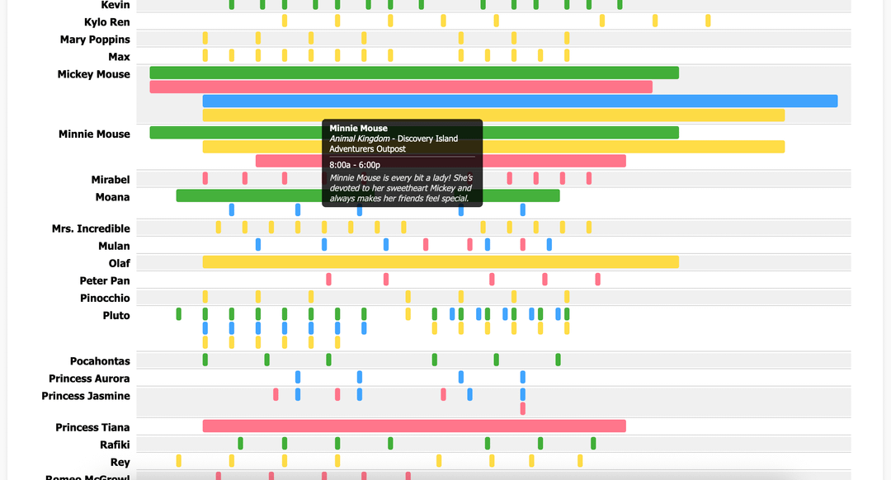This screenshot has height=480, width=891.
Task: Select Moana's long green bar
Action: (368, 195)
